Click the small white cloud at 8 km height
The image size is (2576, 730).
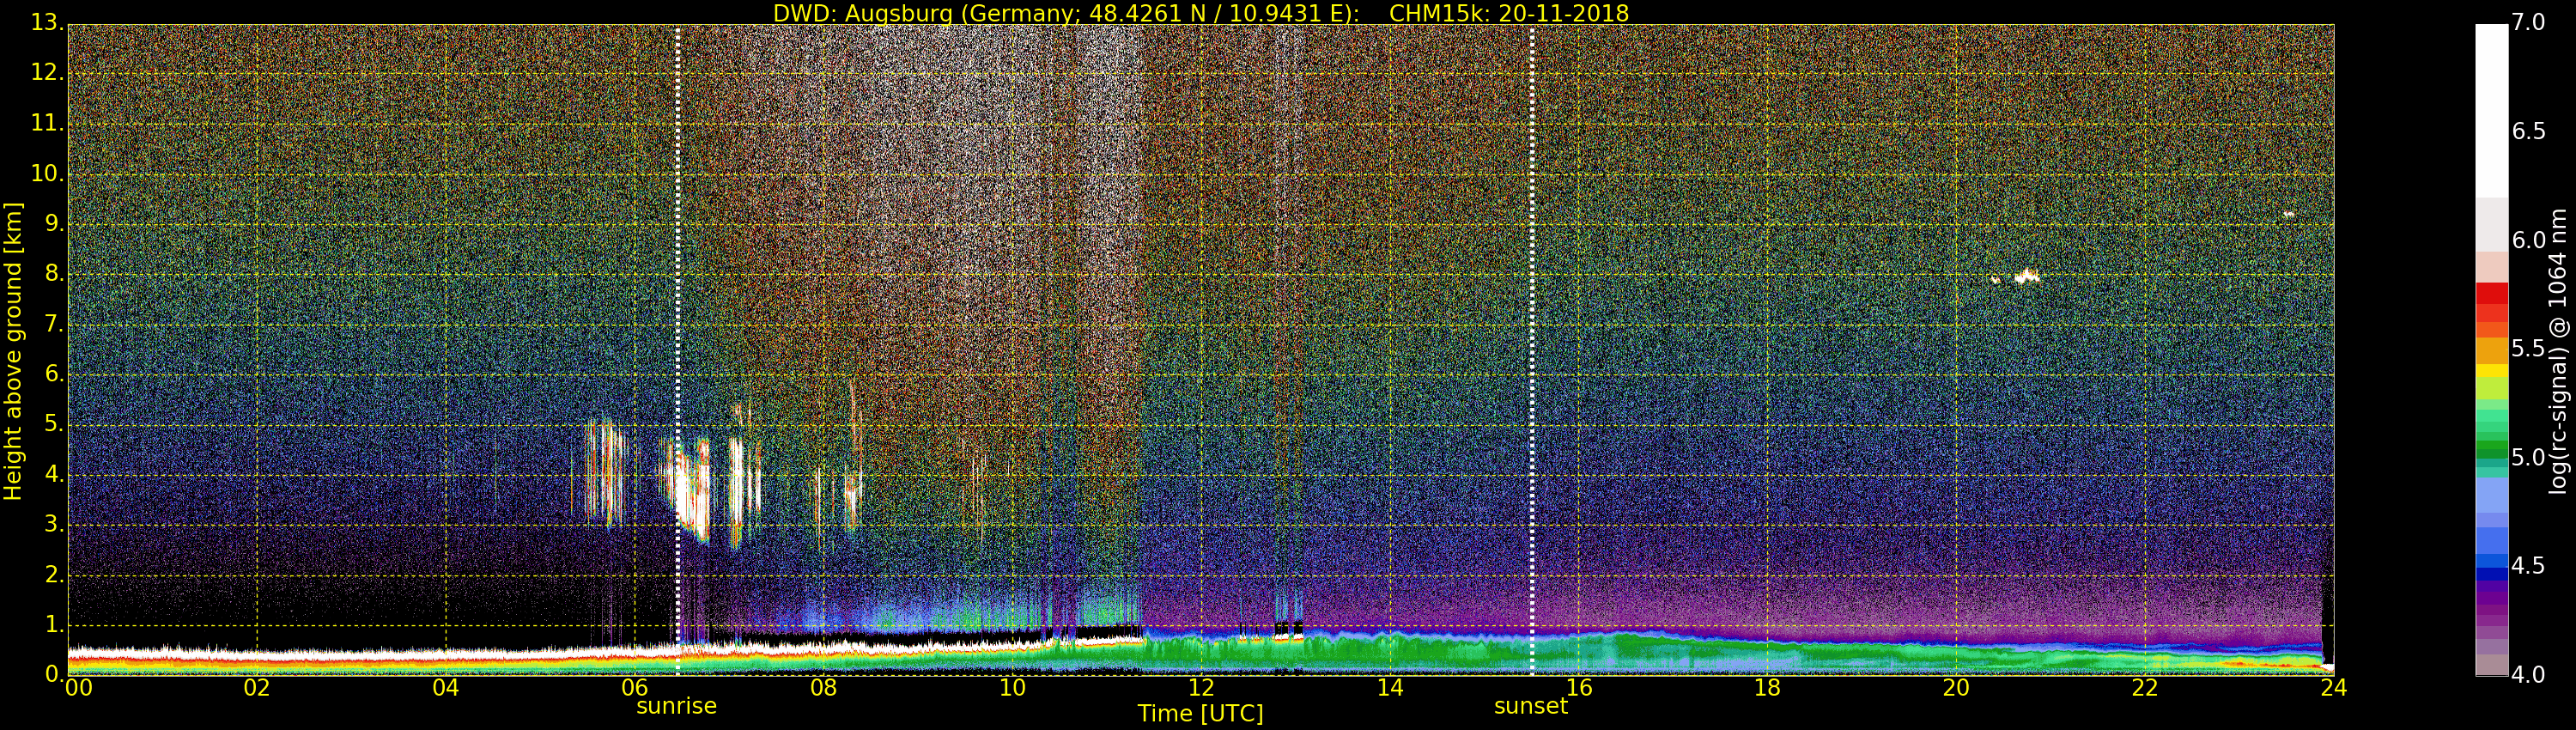2026,276
